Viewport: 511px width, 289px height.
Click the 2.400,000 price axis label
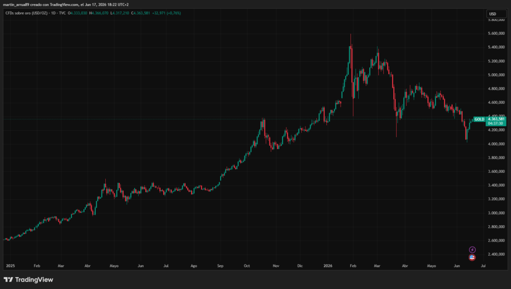click(496, 254)
